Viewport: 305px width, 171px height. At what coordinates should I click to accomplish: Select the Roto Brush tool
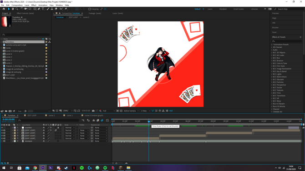pyautogui.click(x=61, y=9)
